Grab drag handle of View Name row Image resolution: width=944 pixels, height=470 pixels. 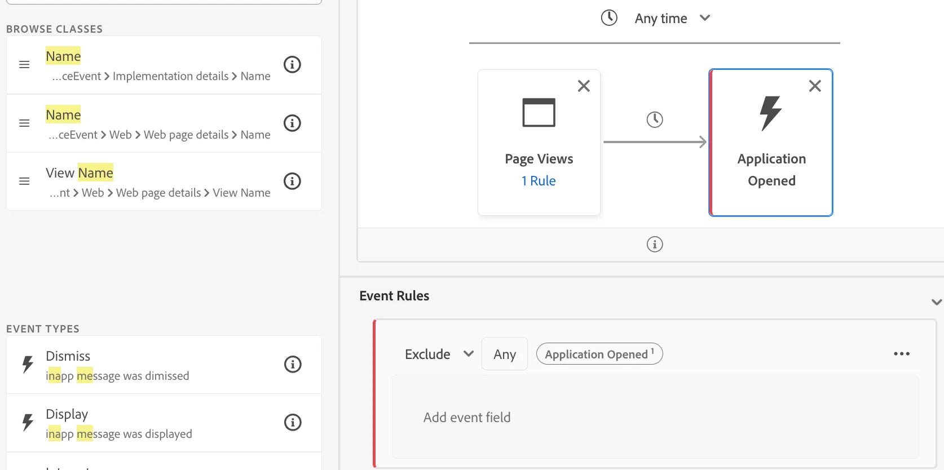click(24, 181)
